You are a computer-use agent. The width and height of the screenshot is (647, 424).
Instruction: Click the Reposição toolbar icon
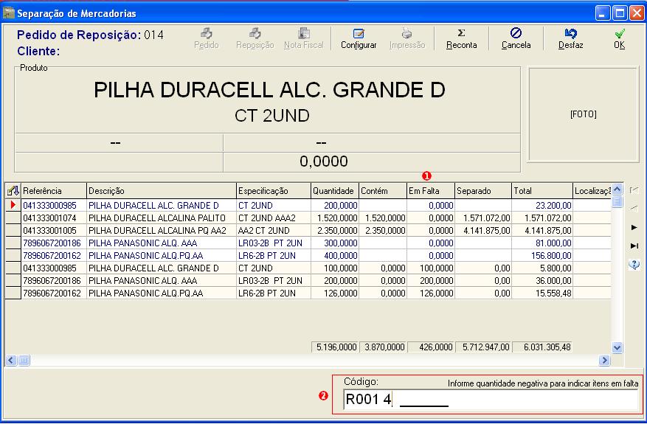point(255,39)
